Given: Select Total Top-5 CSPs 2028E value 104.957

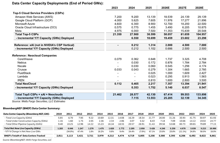Looking at the screenshot, I should tap(200, 35).
